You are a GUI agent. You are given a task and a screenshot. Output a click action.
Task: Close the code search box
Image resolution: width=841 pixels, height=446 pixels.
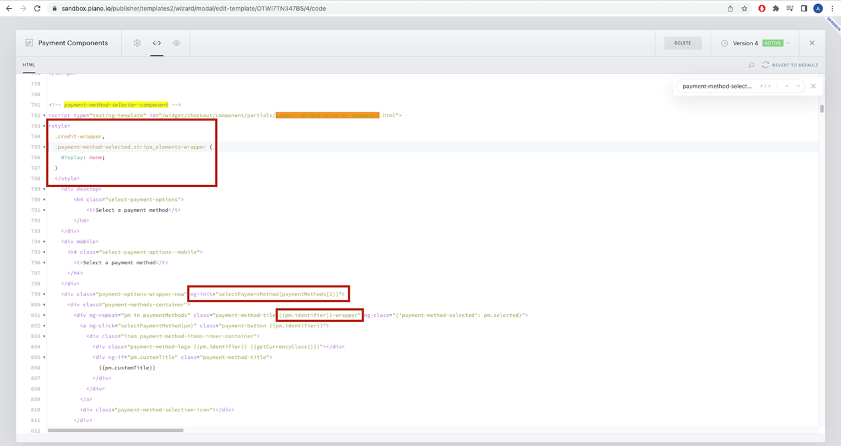pyautogui.click(x=813, y=86)
